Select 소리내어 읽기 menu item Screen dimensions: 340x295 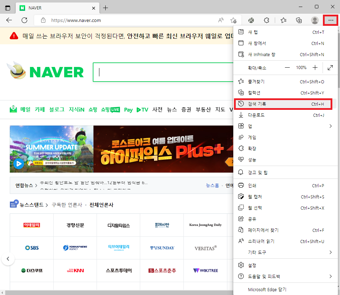[285, 241]
